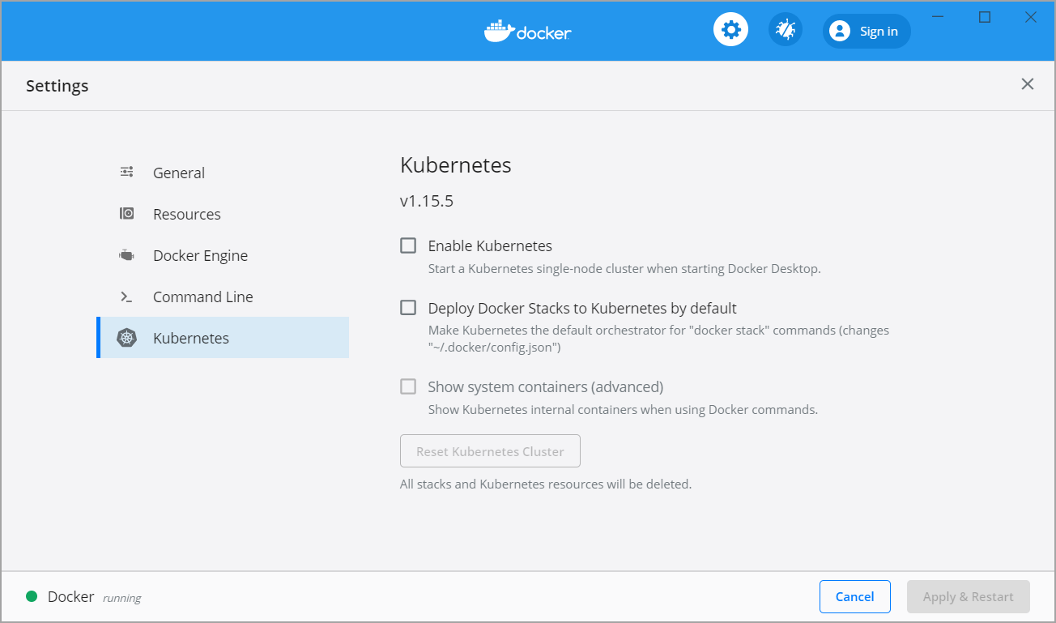
Task: Select the Kubernetes helm wheel icon
Action: click(x=128, y=338)
